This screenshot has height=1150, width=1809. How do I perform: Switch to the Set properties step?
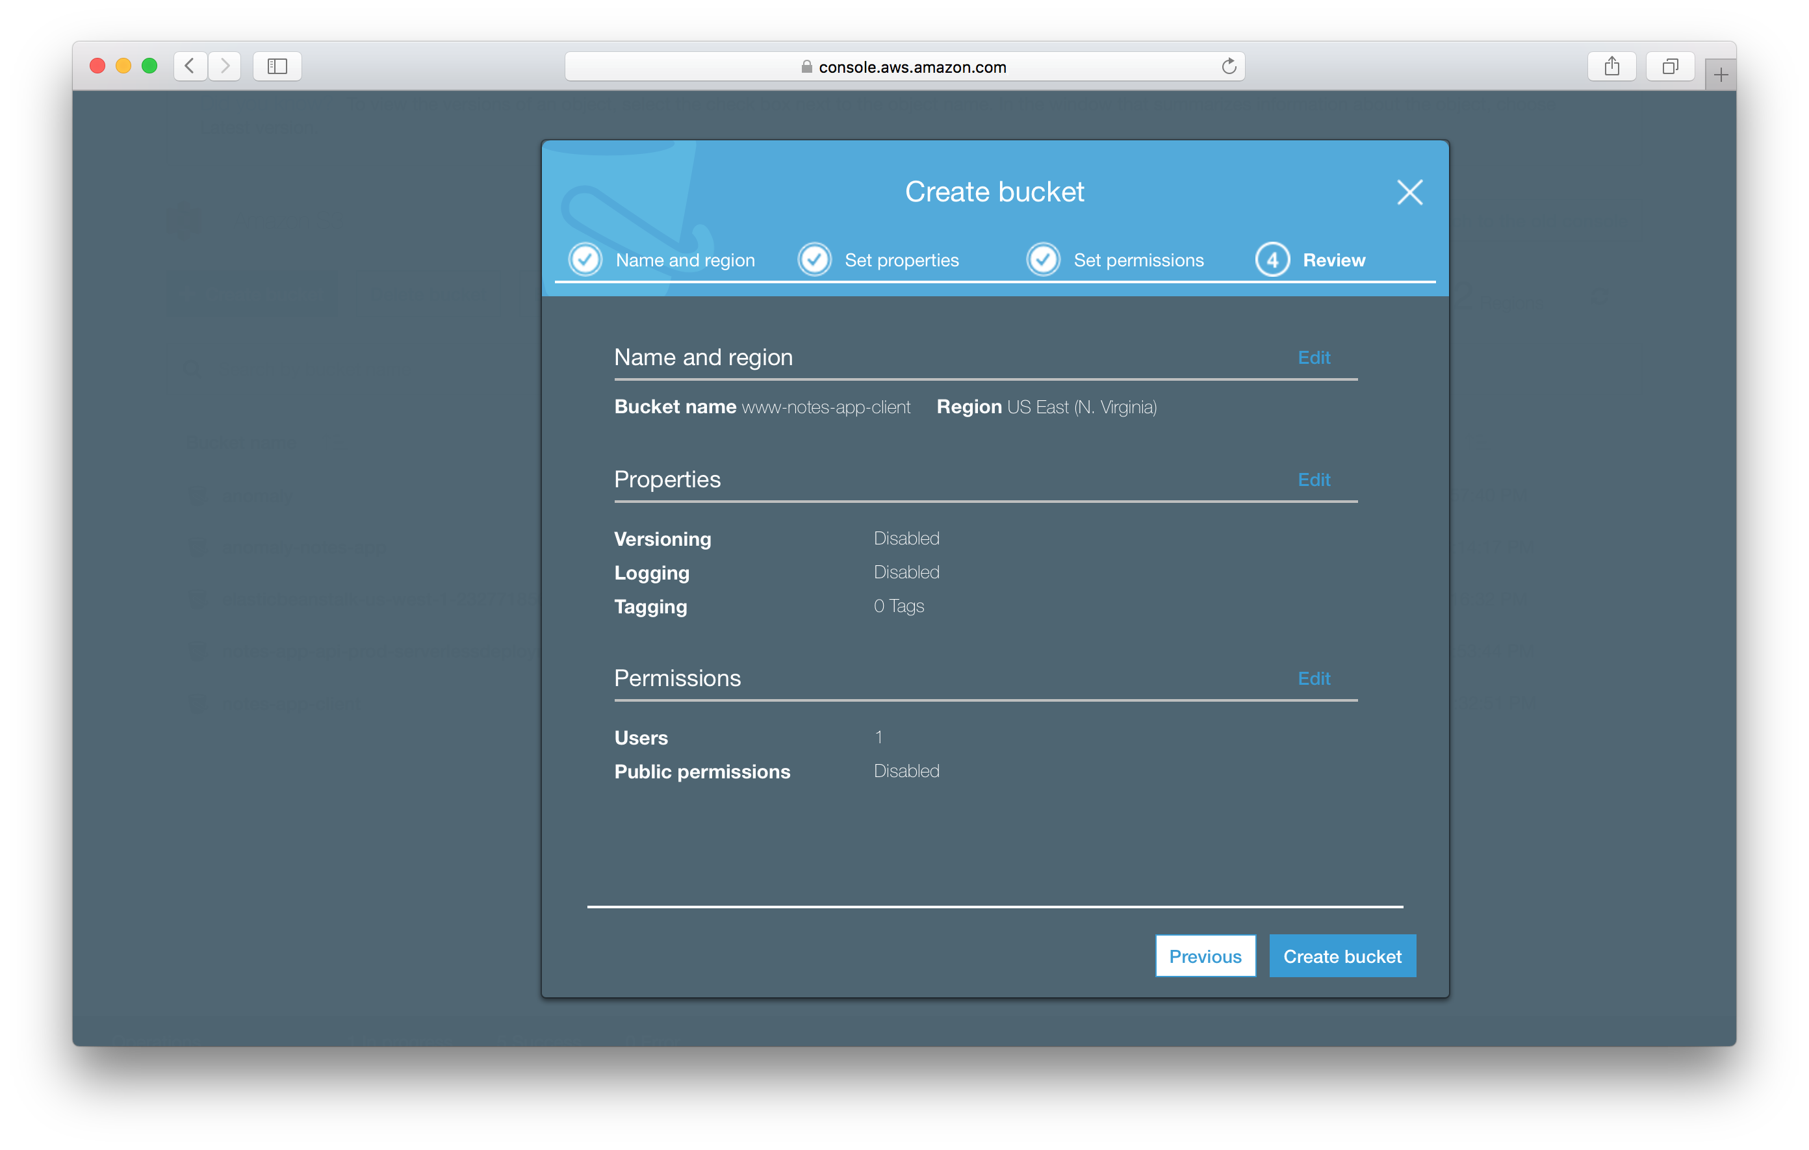[x=901, y=260]
